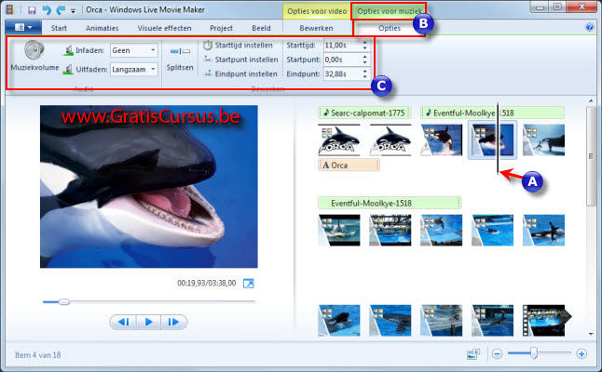Switch to the Animaties tab
Screen dimensions: 602x372
coord(103,28)
